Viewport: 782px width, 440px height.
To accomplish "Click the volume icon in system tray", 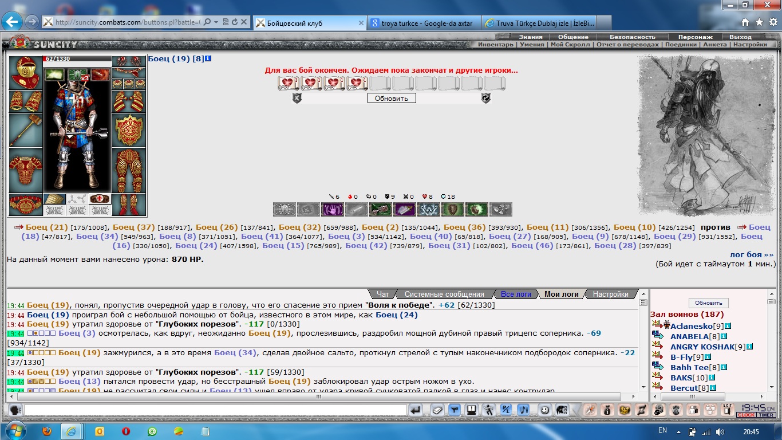I will click(720, 431).
